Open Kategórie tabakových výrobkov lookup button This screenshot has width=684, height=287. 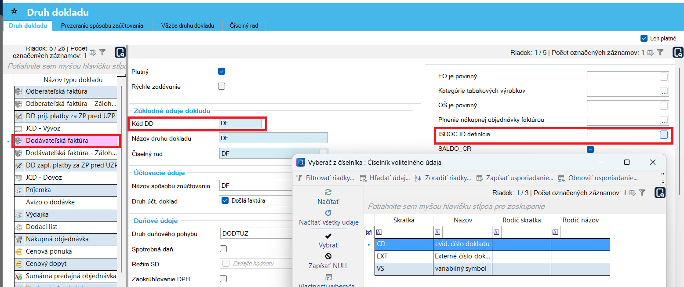coord(664,91)
